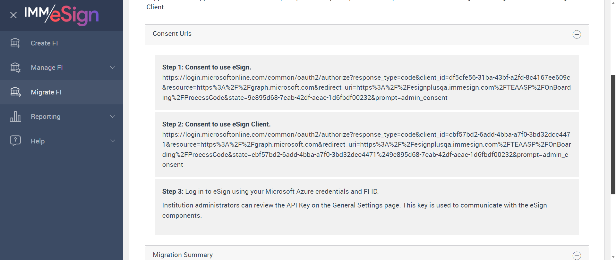616x260 pixels.
Task: Click the Manage FI gear-bank icon
Action: coord(15,68)
